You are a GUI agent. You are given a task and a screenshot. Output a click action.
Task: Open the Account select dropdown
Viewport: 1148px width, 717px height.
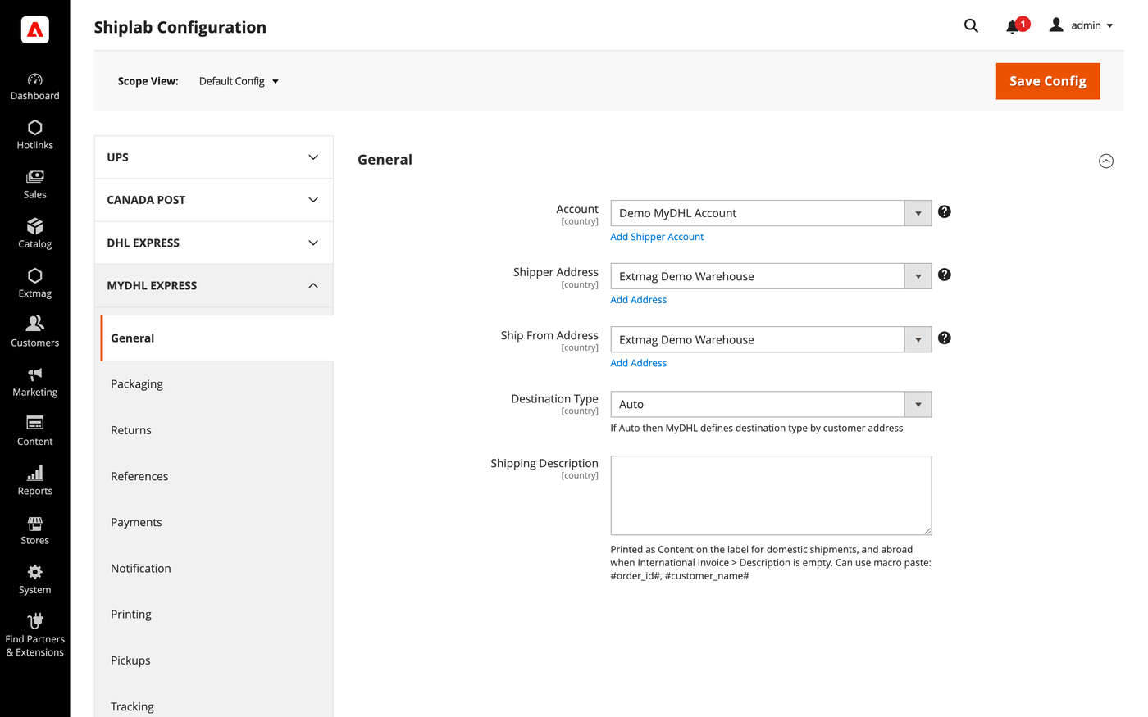click(x=771, y=213)
